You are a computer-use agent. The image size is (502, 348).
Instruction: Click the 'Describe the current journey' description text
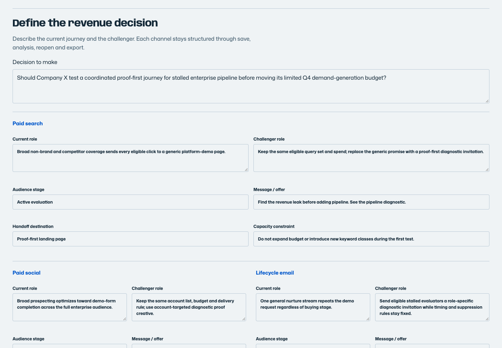click(131, 43)
